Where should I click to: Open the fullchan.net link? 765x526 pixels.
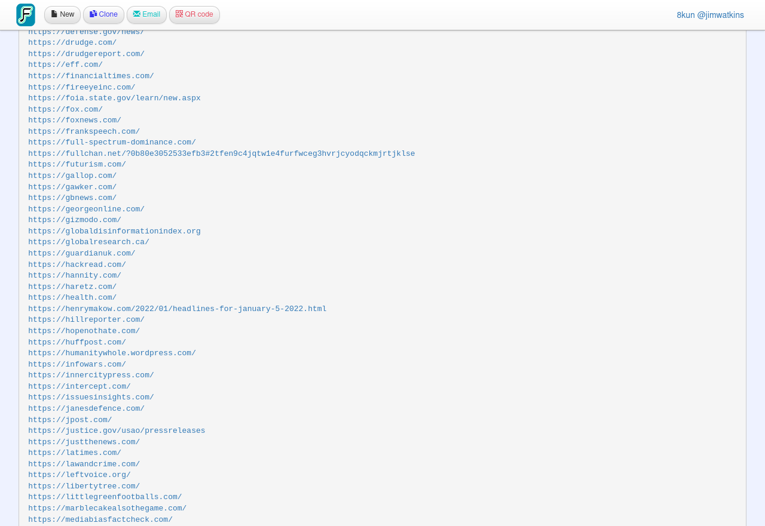coord(221,154)
